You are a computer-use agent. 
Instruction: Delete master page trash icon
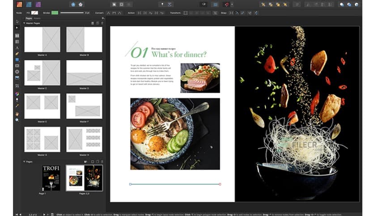pos(102,23)
